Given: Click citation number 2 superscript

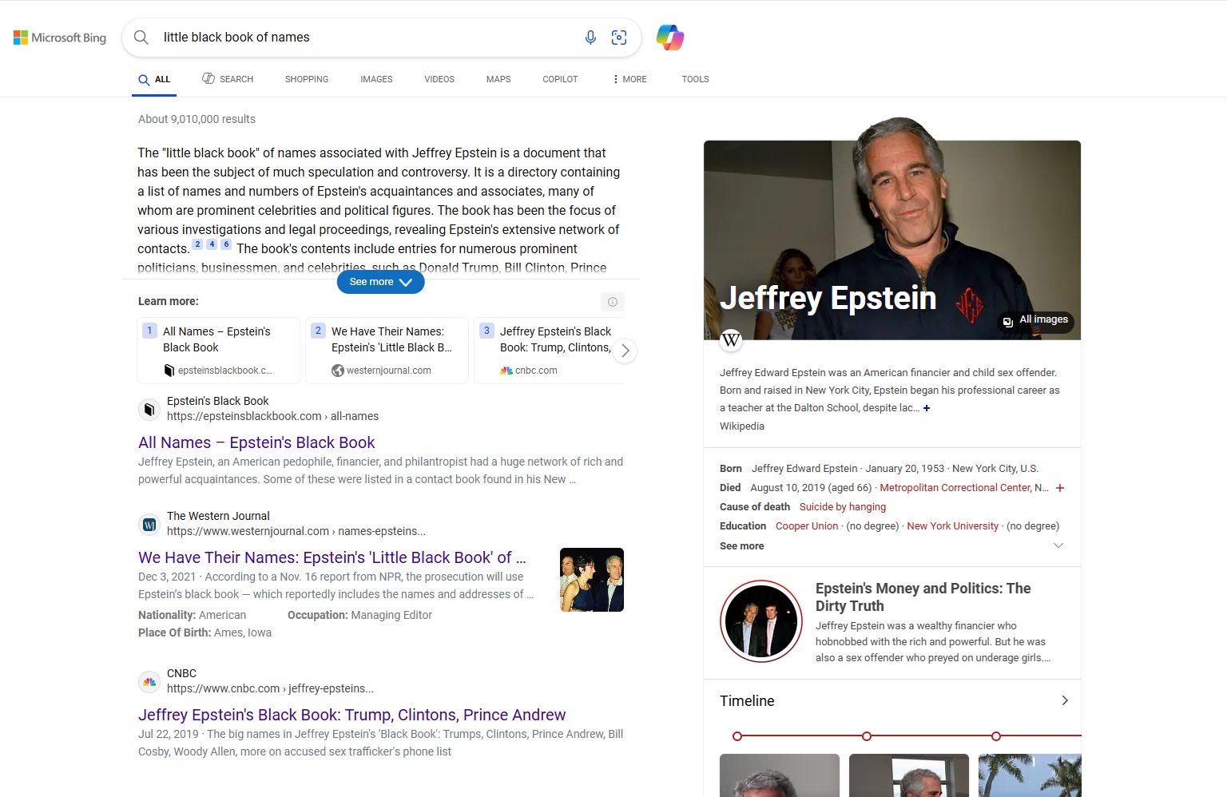Looking at the screenshot, I should (197, 244).
